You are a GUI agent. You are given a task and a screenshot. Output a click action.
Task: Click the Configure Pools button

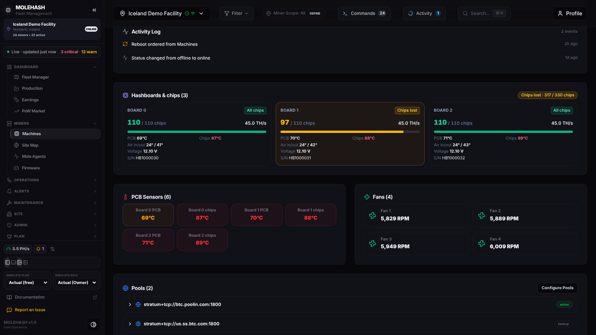557,288
